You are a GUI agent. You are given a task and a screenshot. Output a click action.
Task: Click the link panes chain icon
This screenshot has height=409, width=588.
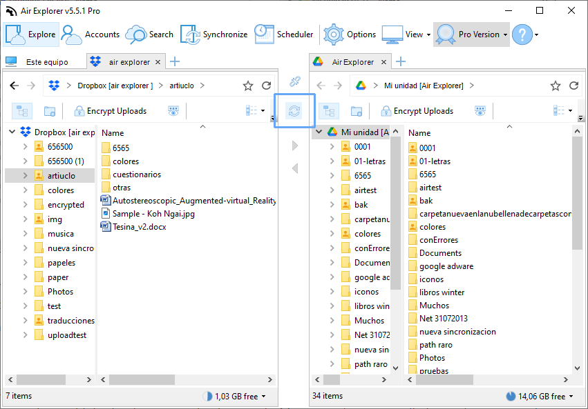point(295,81)
